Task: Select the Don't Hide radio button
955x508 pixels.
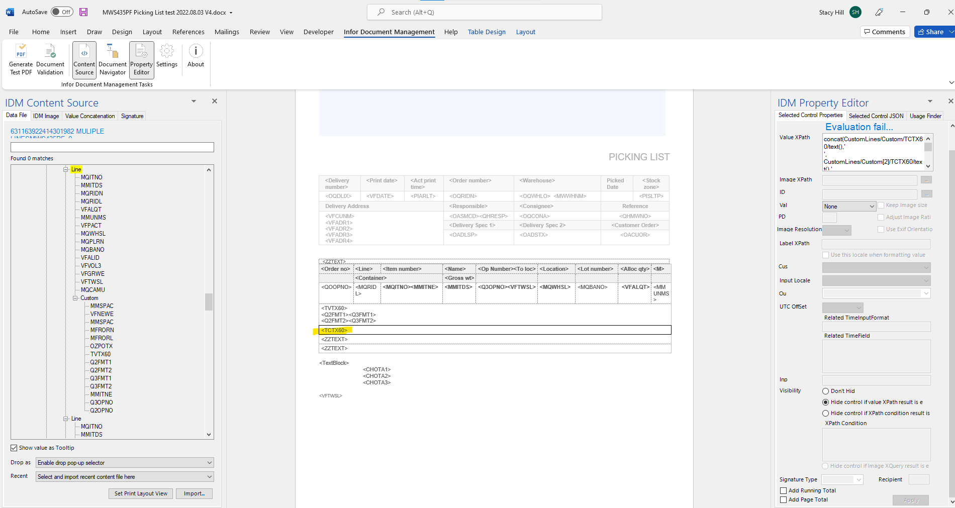Action: (x=825, y=391)
